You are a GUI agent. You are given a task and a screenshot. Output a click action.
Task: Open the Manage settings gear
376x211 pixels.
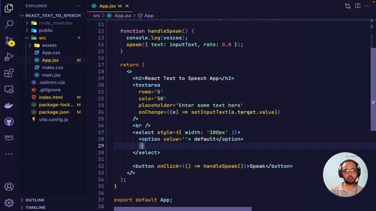(9, 203)
